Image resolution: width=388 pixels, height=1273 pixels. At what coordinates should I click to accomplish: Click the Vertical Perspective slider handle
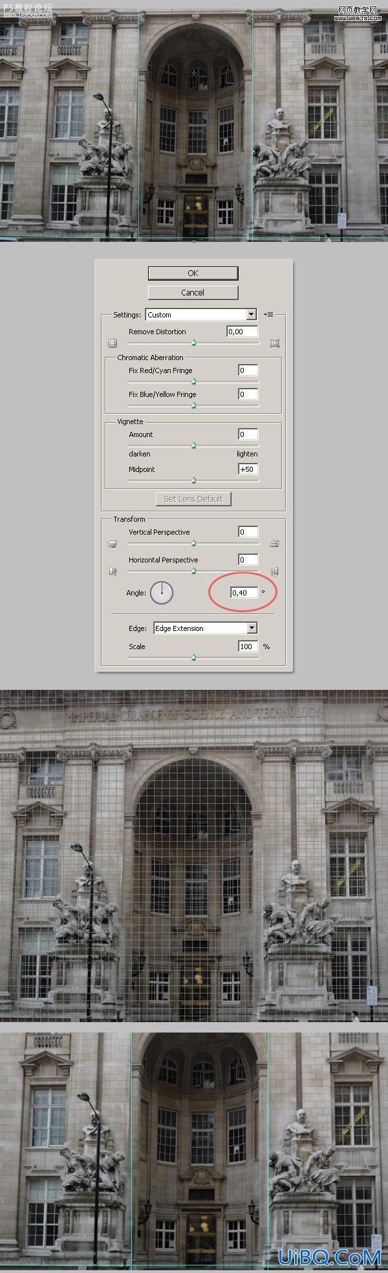193,544
